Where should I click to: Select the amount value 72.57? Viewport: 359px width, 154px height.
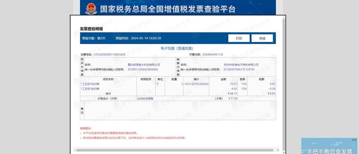234,84
